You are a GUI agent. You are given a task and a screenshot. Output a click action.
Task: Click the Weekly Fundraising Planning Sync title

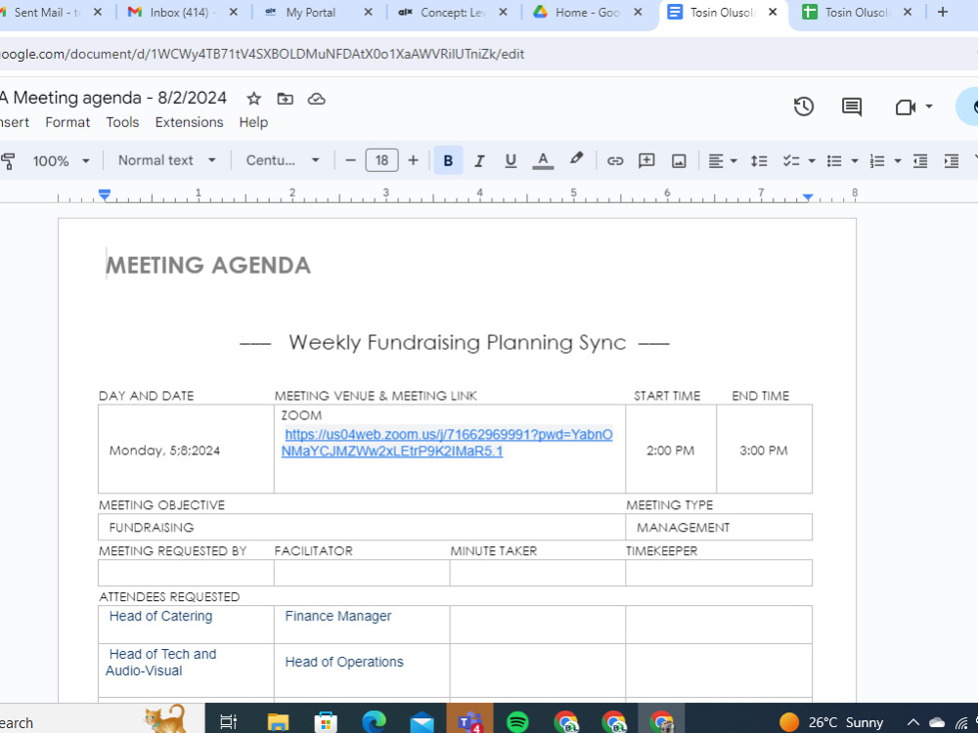(457, 343)
